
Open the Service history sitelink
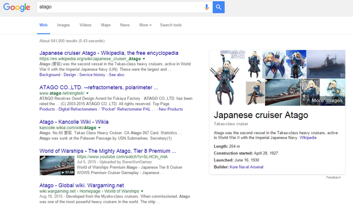tap(92, 75)
